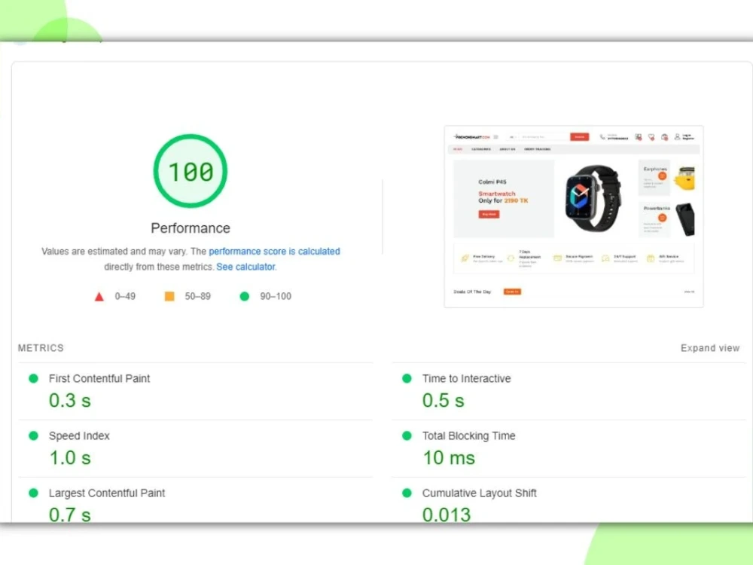753x565 pixels.
Task: Click the red triangle 0–49 legend icon
Action: pos(99,296)
